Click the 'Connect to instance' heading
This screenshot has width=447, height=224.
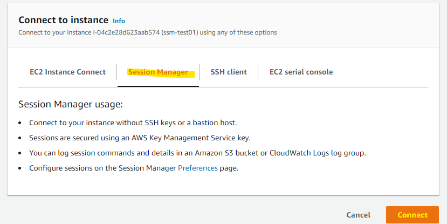[63, 20]
